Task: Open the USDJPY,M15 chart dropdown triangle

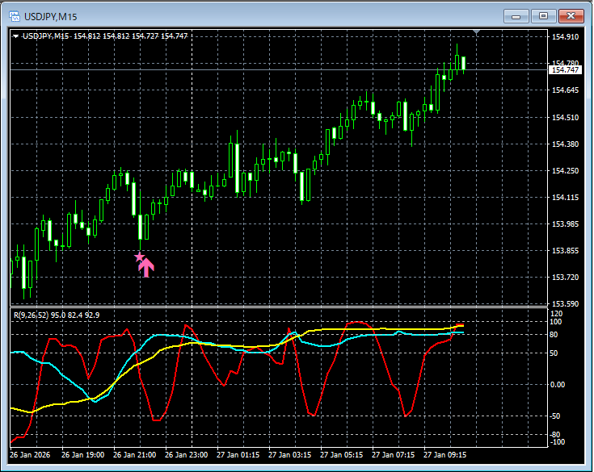Action: pos(15,36)
